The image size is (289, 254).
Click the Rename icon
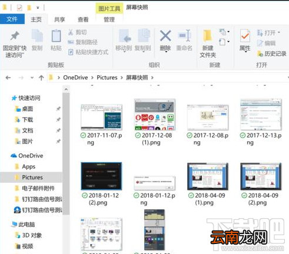184,35
